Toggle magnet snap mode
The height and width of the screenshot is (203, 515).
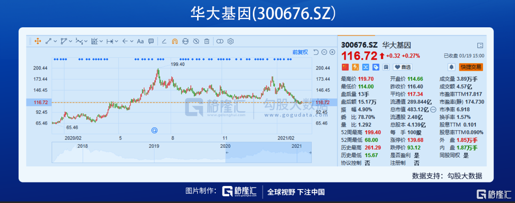[175, 41]
